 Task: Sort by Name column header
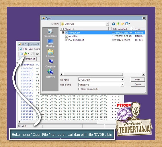pyautogui.click(x=68, y=29)
